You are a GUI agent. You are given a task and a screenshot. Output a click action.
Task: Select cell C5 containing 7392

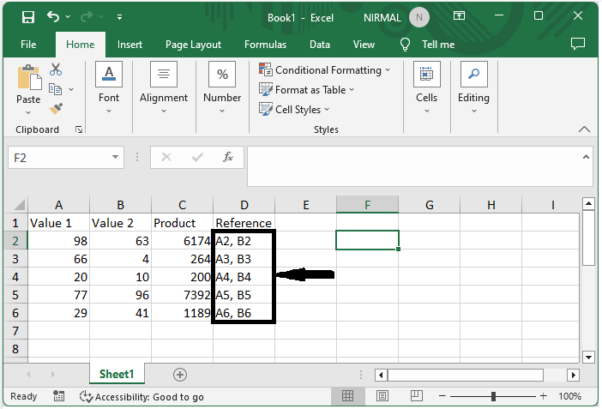[x=182, y=295]
